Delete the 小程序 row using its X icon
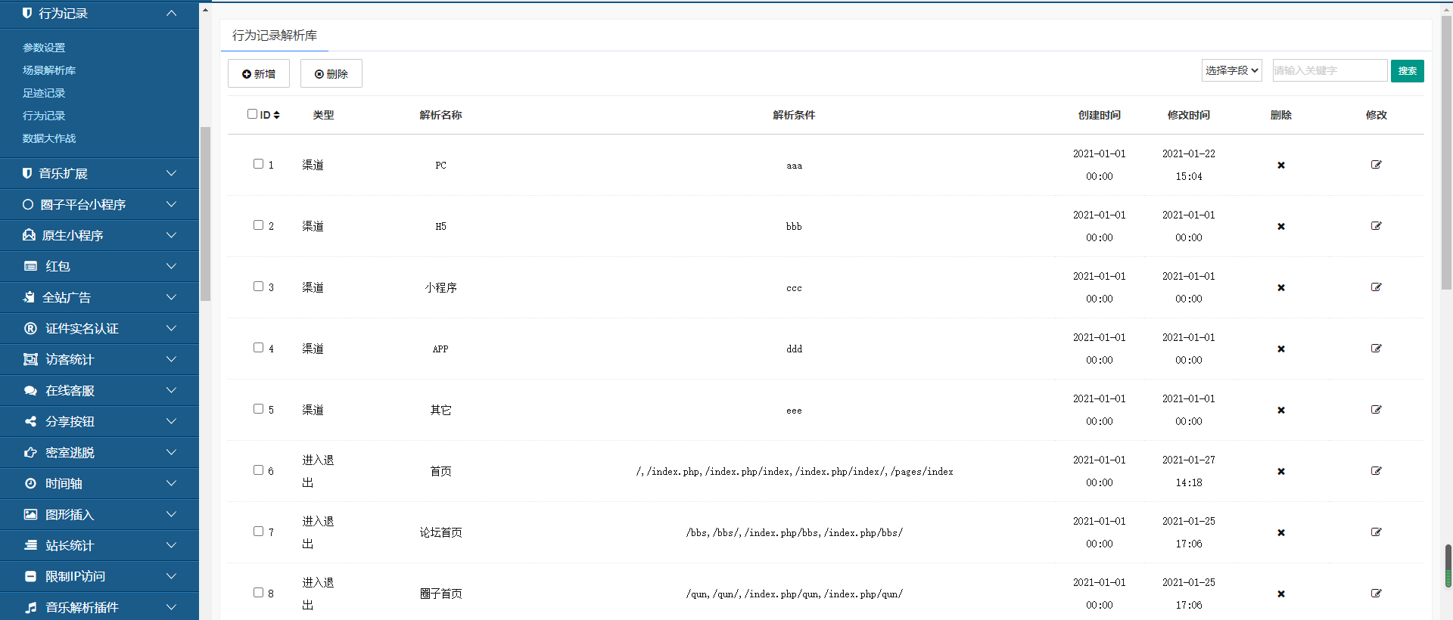 tap(1281, 287)
